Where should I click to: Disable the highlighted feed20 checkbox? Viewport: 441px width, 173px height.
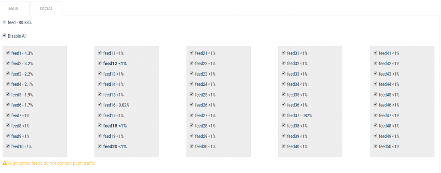click(100, 146)
